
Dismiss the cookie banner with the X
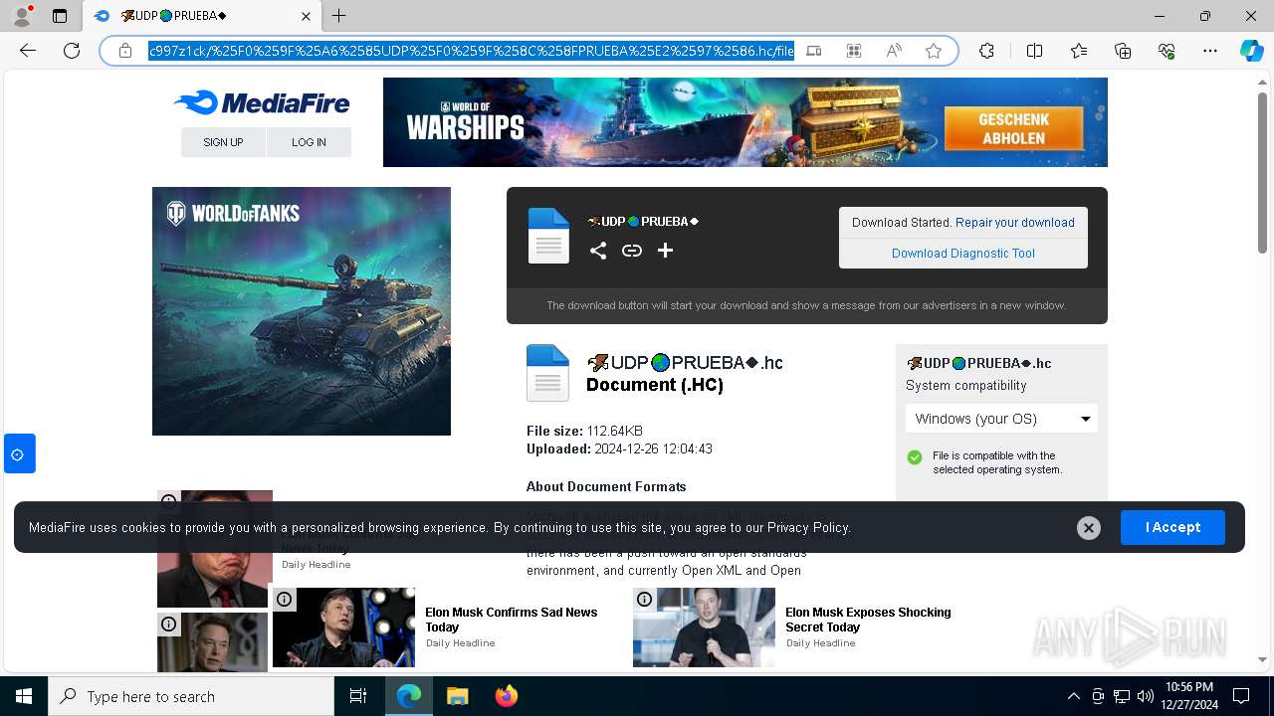(x=1089, y=528)
